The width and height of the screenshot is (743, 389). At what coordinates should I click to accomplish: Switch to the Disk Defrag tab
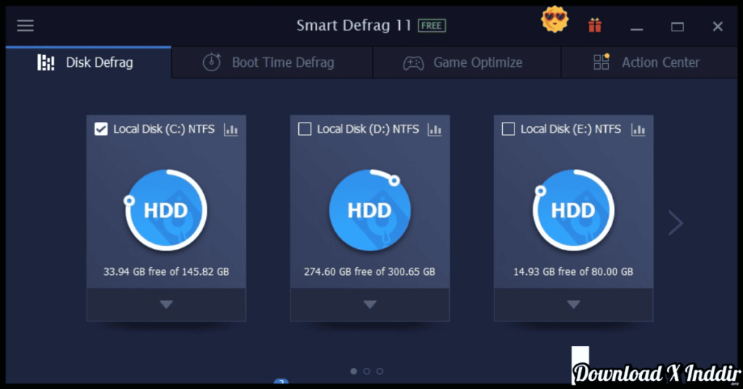tap(89, 62)
